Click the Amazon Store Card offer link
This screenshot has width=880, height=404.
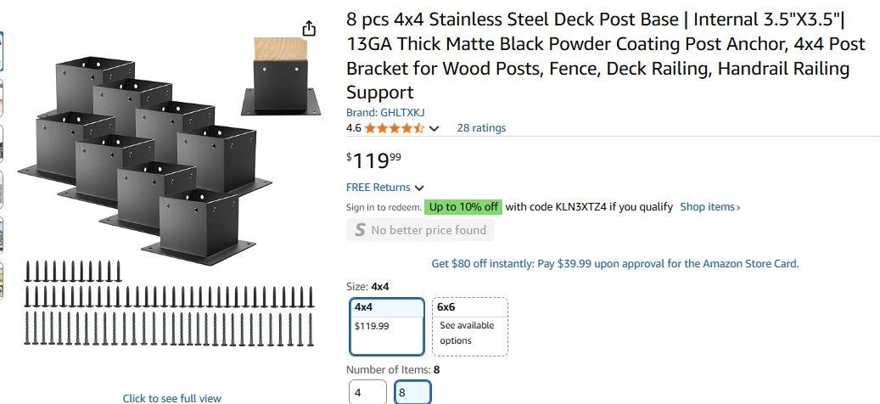click(614, 264)
